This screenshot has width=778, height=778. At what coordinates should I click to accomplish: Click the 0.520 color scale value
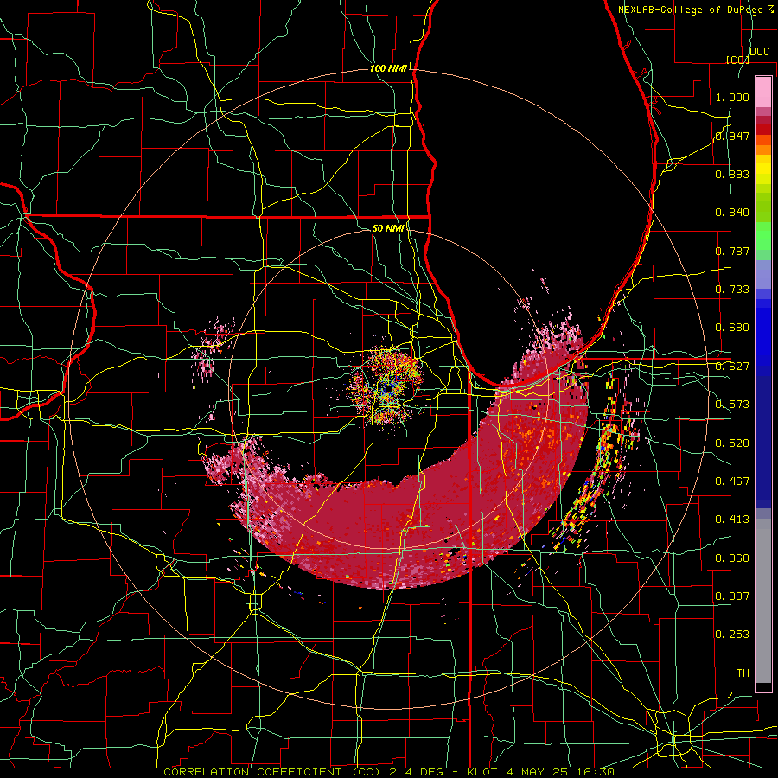[732, 443]
